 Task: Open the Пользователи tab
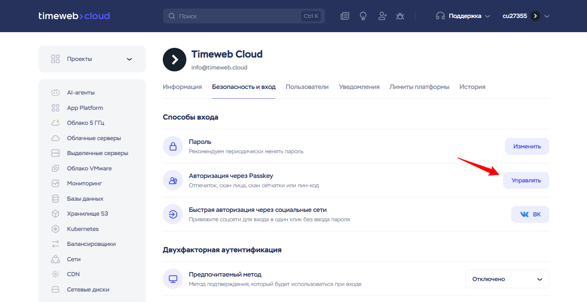(307, 87)
